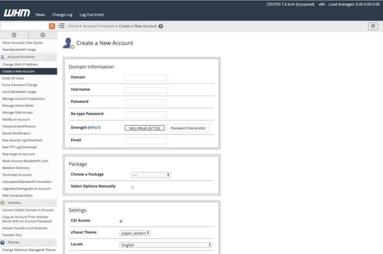Open the Change Log menu item
This screenshot has width=383, height=254.
[x=62, y=15]
